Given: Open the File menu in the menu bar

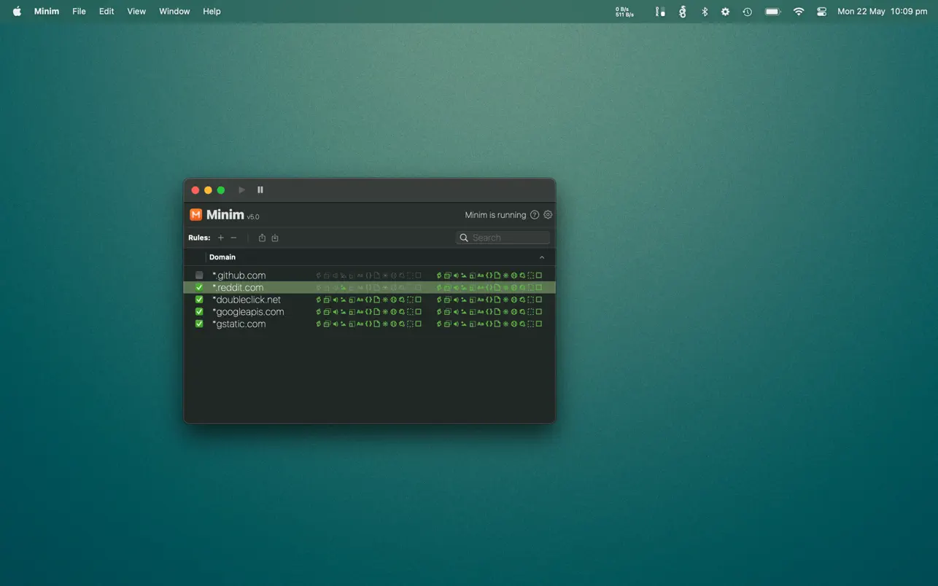Looking at the screenshot, I should [79, 11].
